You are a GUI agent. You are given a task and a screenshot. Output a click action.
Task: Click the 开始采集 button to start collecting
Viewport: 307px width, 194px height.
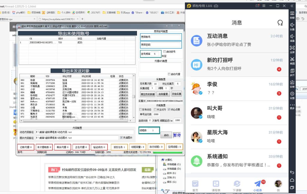[177, 94]
